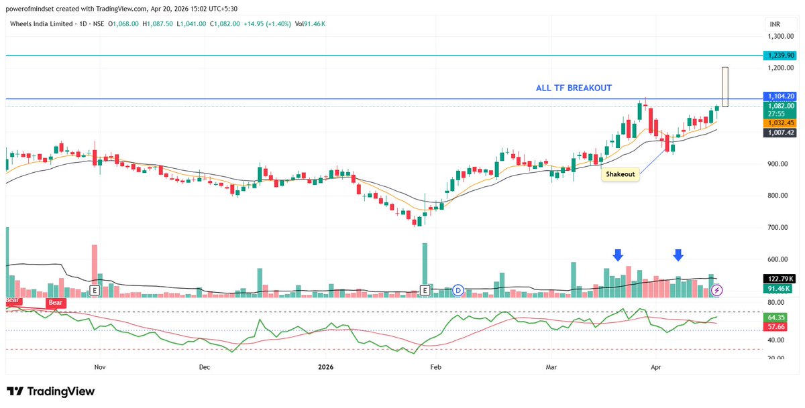Click the 2026 date axis label

[x=325, y=367]
